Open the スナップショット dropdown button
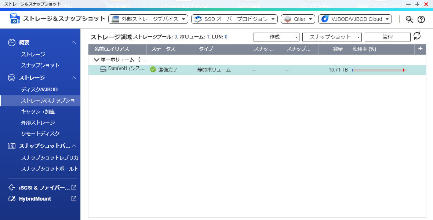This screenshot has height=220, width=433. pyautogui.click(x=332, y=37)
